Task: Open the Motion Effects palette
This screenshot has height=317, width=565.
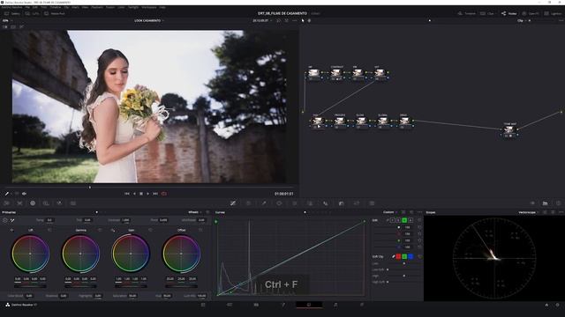Action: coord(72,203)
